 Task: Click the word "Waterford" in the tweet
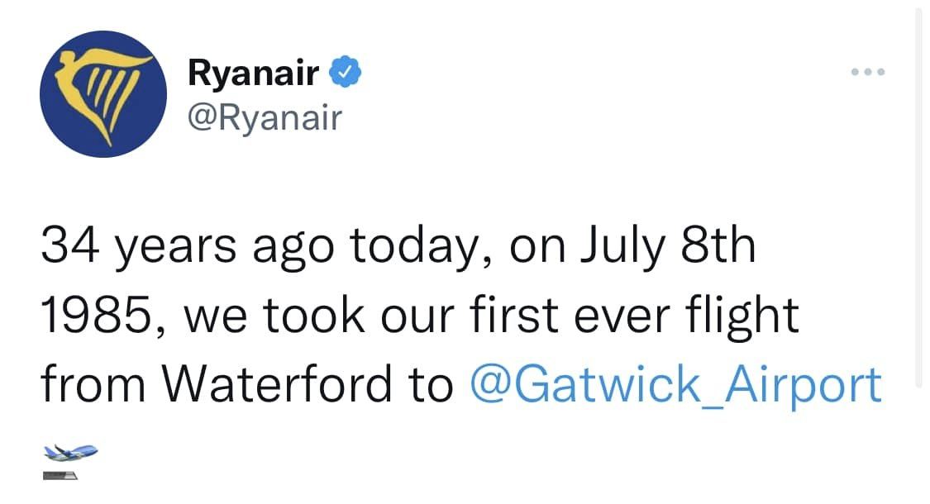277,385
